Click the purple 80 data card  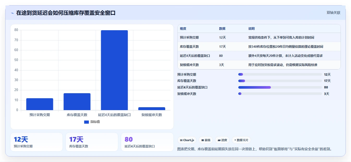[x=147, y=142]
